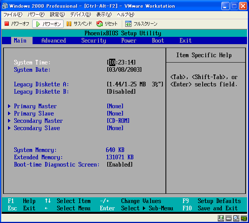This screenshot has height=223, width=249.
Task: Click the CD-ROM status bar icon
Action: pyautogui.click(x=236, y=218)
